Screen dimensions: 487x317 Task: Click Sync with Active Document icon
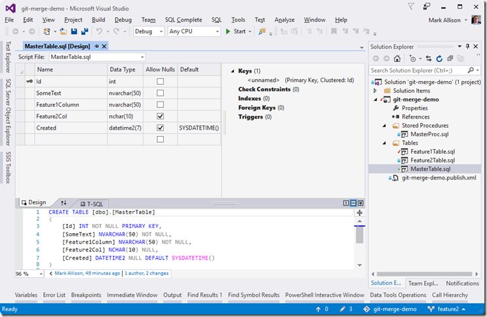(429, 59)
